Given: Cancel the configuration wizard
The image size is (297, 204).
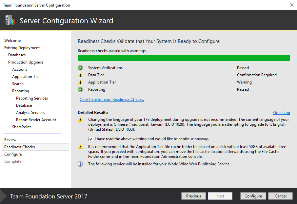Looking at the screenshot, I should coord(280,196).
